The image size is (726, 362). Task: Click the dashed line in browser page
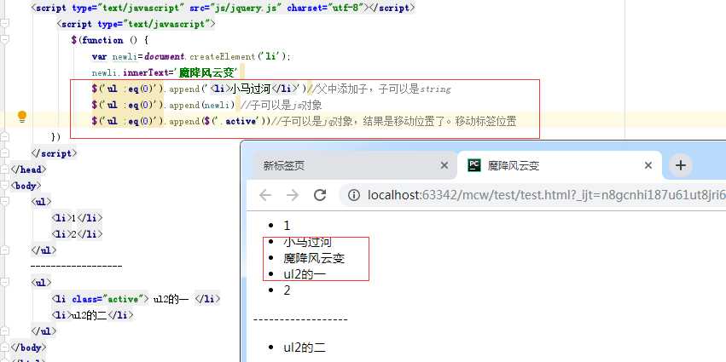point(300,319)
